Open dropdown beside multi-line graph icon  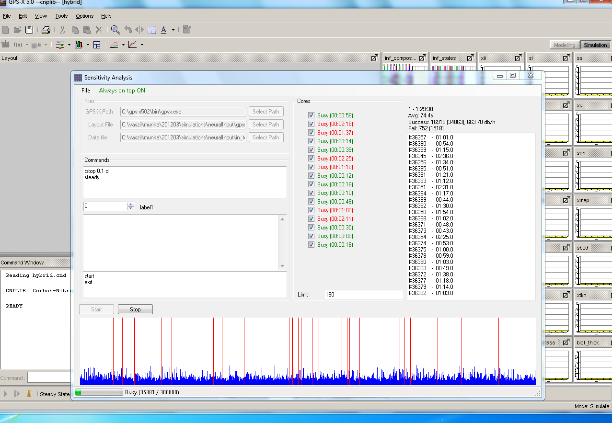pyautogui.click(x=123, y=45)
